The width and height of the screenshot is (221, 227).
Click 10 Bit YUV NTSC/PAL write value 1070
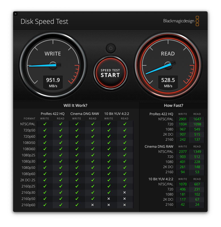click(x=183, y=184)
